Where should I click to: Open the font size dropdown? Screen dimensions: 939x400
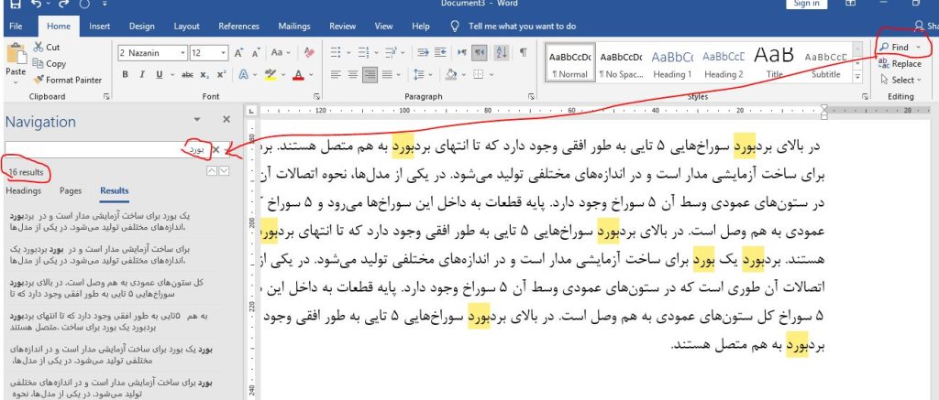pos(222,53)
